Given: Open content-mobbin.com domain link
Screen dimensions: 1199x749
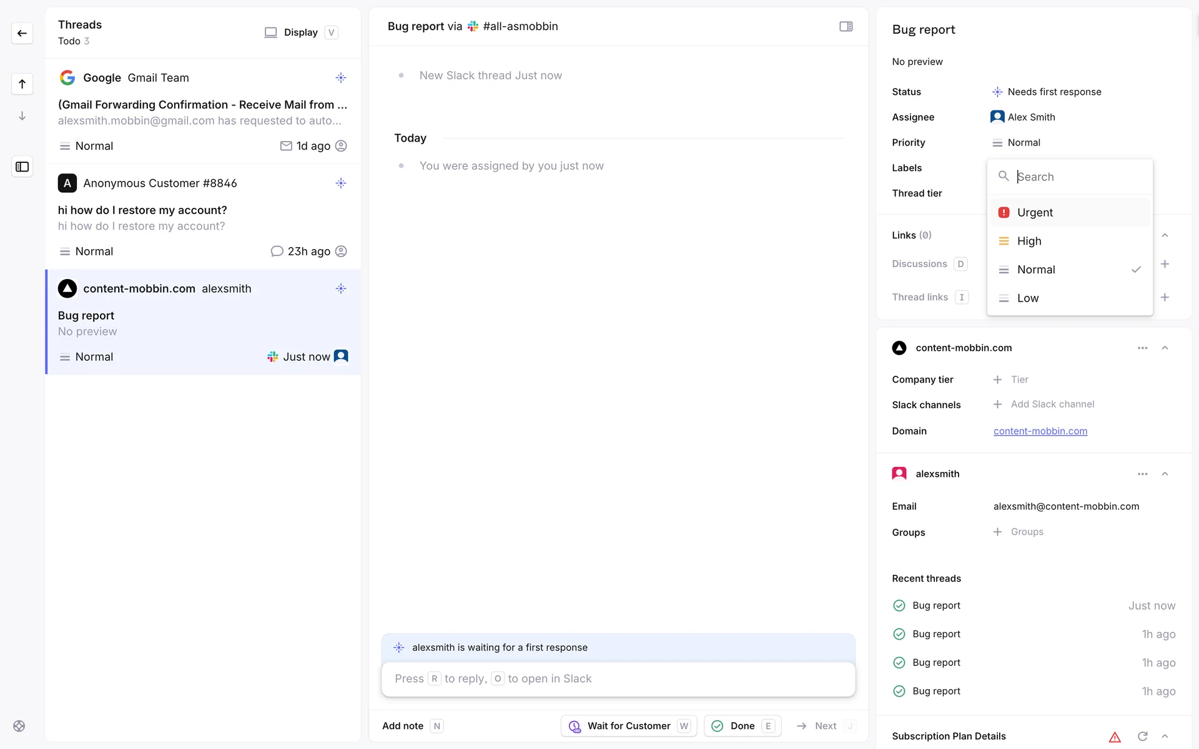Looking at the screenshot, I should pyautogui.click(x=1040, y=431).
